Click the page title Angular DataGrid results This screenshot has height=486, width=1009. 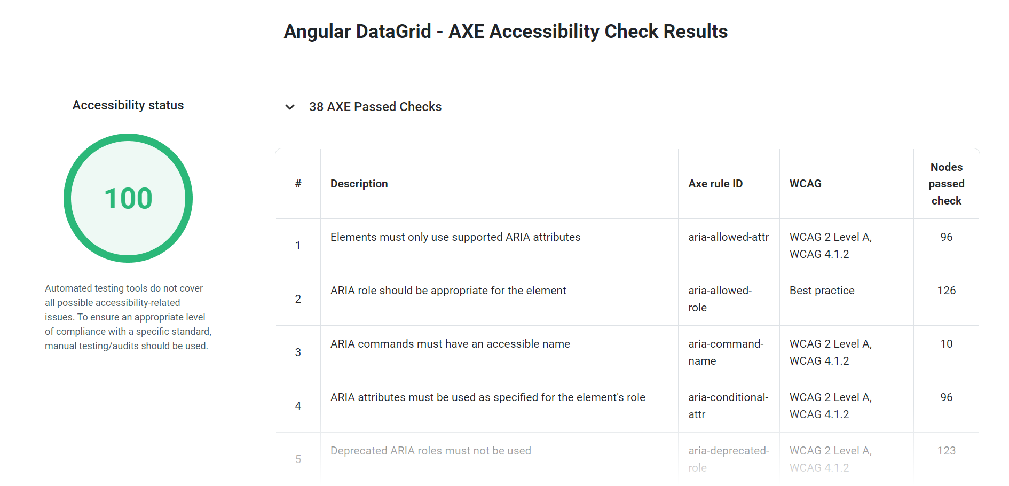tap(504, 31)
